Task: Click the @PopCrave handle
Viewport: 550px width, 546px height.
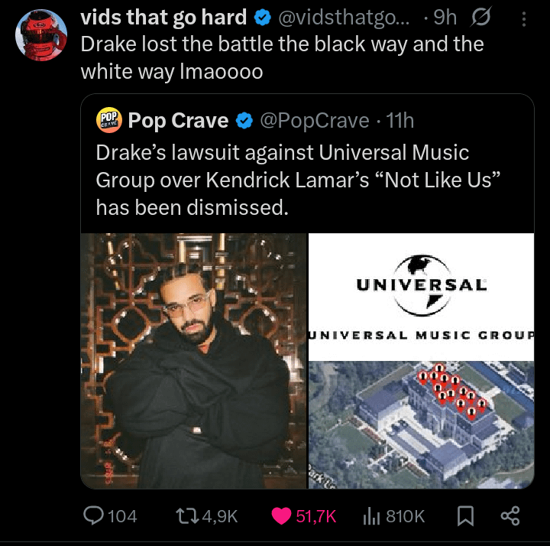Action: coord(315,120)
